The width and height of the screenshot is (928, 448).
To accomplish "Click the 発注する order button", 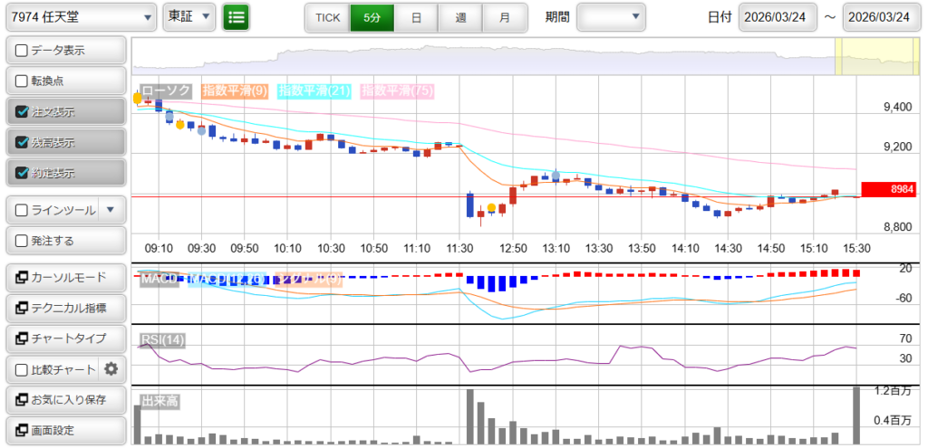I will [x=65, y=241].
